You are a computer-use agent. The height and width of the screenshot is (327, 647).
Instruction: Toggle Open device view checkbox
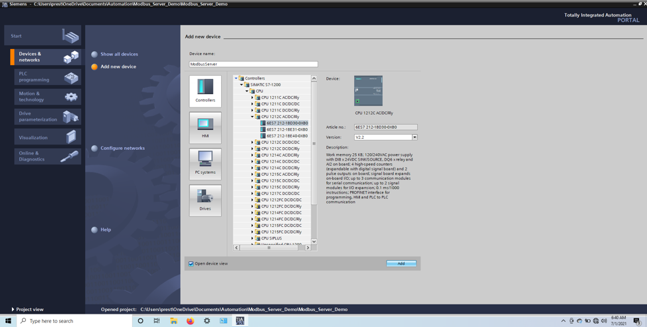pyautogui.click(x=191, y=263)
